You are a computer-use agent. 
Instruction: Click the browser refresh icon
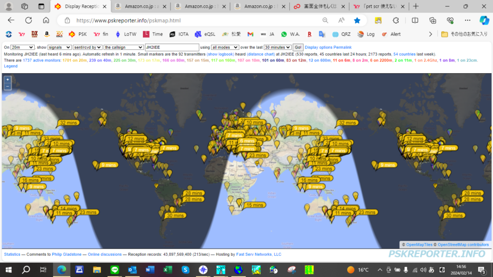pyautogui.click(x=28, y=20)
